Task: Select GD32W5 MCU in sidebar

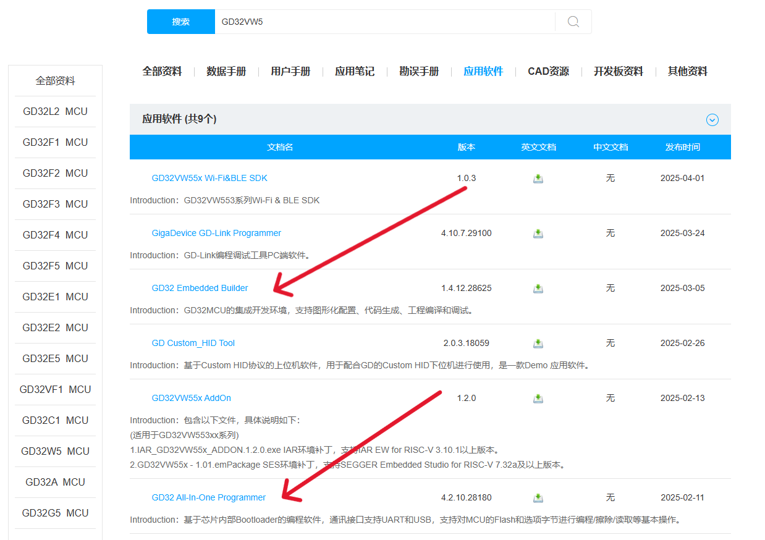Action: 55,452
